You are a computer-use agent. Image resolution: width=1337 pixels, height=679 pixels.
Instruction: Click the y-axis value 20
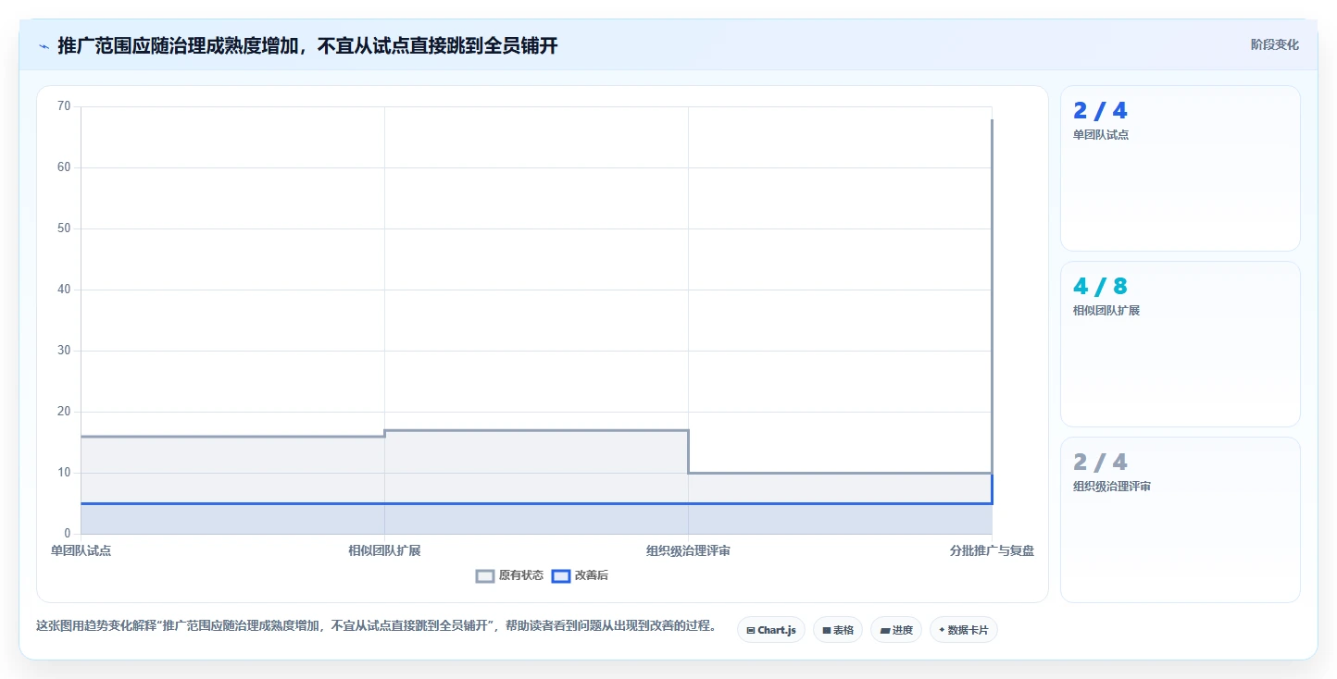tap(64, 412)
